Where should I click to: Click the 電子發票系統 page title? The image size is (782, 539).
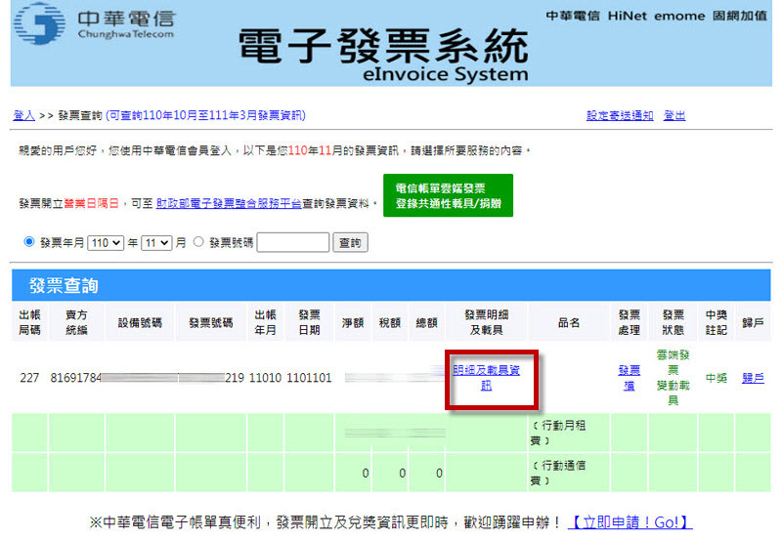coord(383,46)
